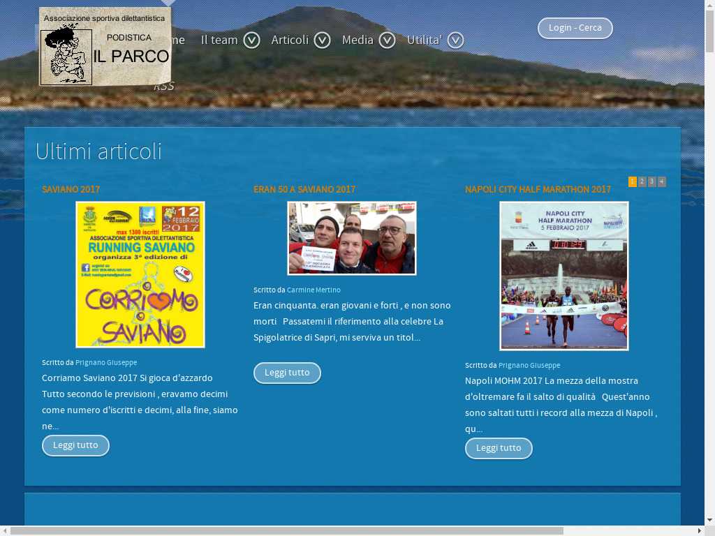The width and height of the screenshot is (715, 536).
Task: Expand the Utilita' menu arrow
Action: pyautogui.click(x=455, y=40)
